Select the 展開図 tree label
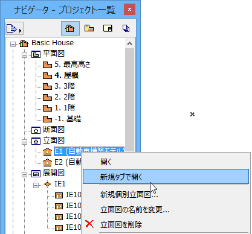This screenshot has width=252, height=234. point(54,173)
